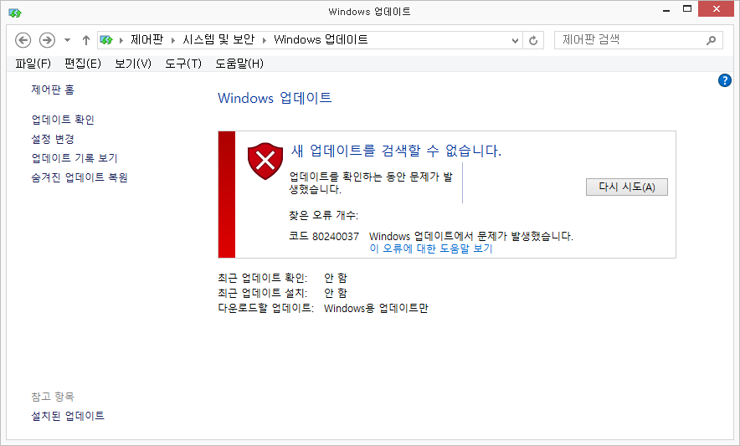740x446 pixels.
Task: Expand arrow after 시스템 및 보안 breadcrumb
Action: 265,40
